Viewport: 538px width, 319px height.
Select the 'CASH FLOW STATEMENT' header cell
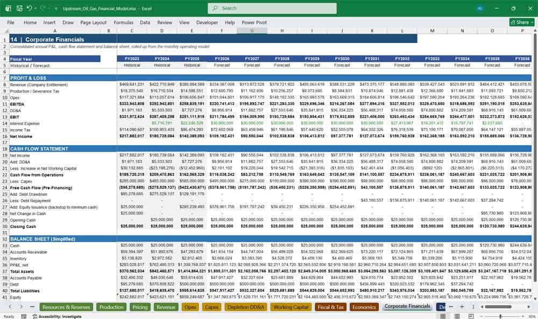39,149
